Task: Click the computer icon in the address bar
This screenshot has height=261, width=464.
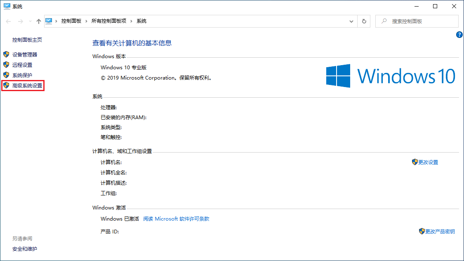Action: [x=49, y=21]
